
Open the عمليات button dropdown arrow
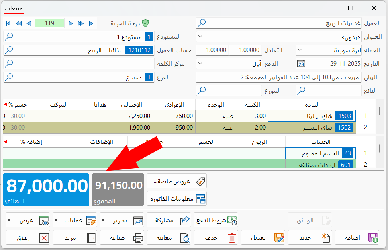pyautogui.click(x=56, y=220)
